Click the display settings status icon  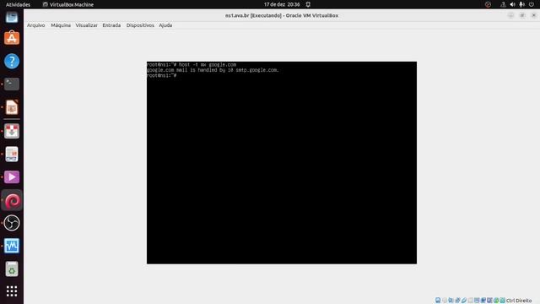[x=477, y=301]
